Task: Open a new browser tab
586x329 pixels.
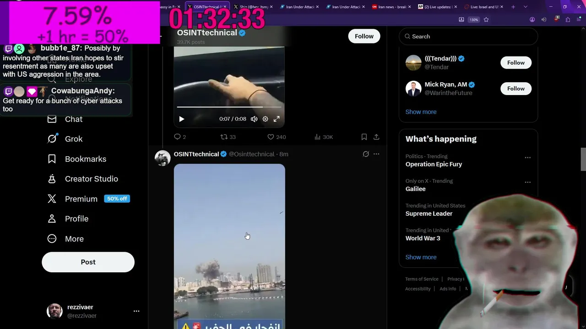Action: [513, 7]
